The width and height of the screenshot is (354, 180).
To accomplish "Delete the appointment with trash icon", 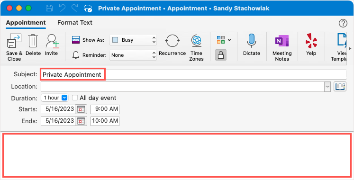I will pos(33,41).
